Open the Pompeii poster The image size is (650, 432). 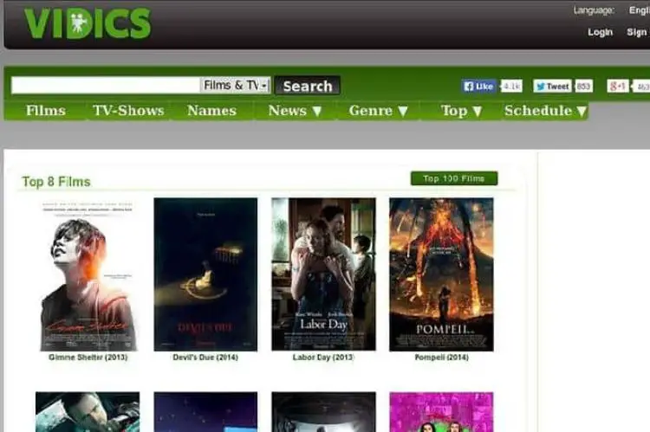click(x=441, y=274)
